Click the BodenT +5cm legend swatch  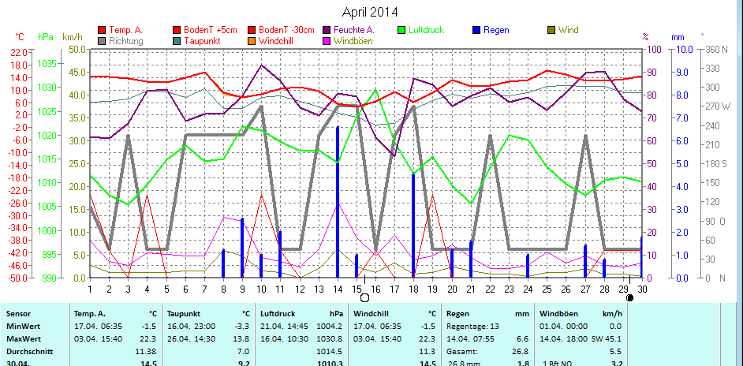[177, 30]
